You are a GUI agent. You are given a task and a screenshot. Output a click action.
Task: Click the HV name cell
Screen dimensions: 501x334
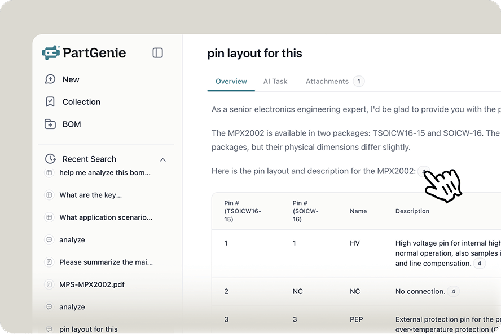[355, 243]
